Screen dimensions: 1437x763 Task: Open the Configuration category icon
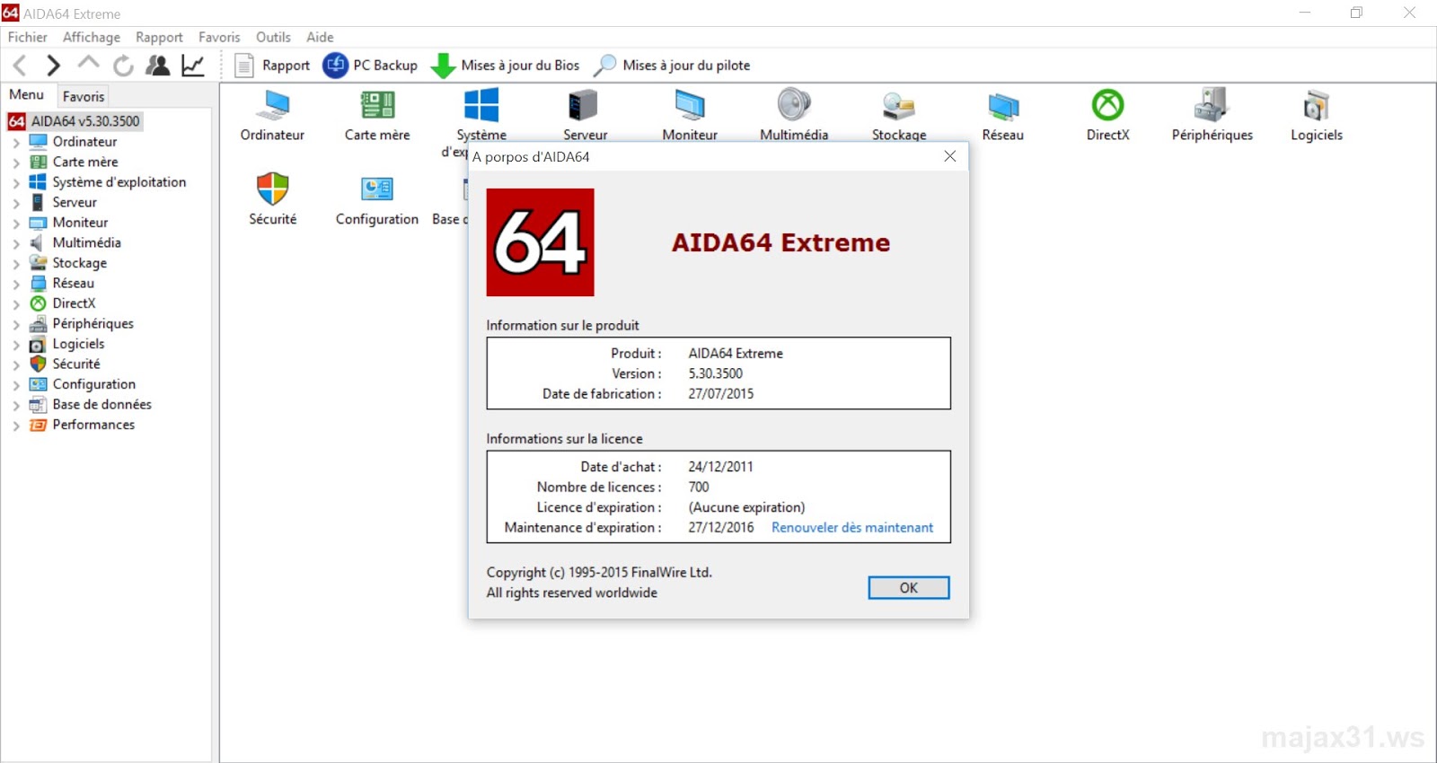[x=377, y=199]
